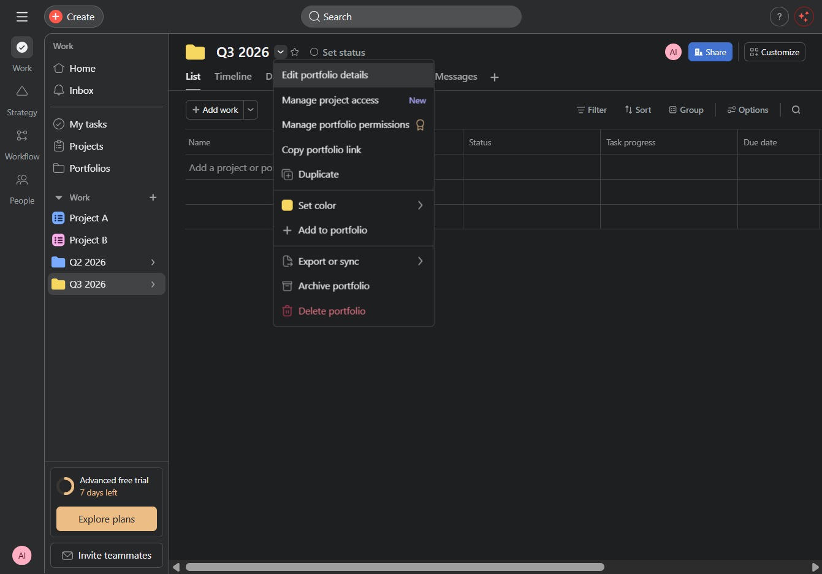Click Invite teammates button
The height and width of the screenshot is (574, 822).
coord(107,555)
